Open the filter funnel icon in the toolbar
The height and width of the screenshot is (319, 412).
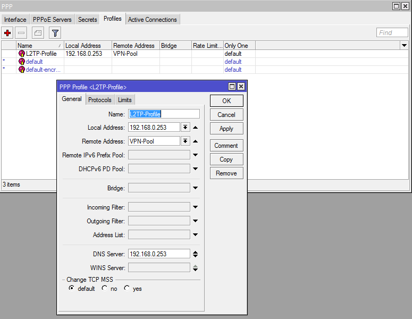click(x=55, y=33)
